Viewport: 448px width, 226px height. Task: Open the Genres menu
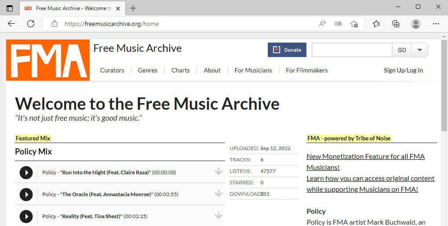[147, 70]
